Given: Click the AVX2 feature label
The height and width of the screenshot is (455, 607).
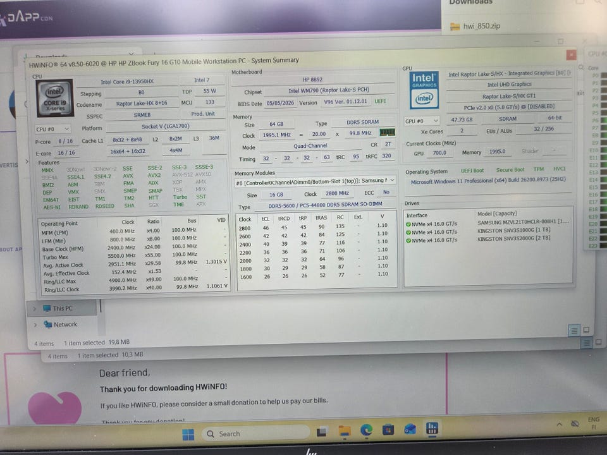Looking at the screenshot, I should point(154,175).
